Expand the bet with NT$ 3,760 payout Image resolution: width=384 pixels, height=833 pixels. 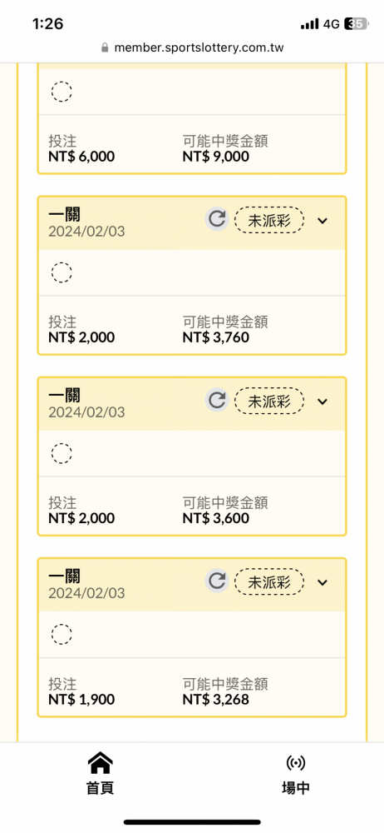point(322,221)
